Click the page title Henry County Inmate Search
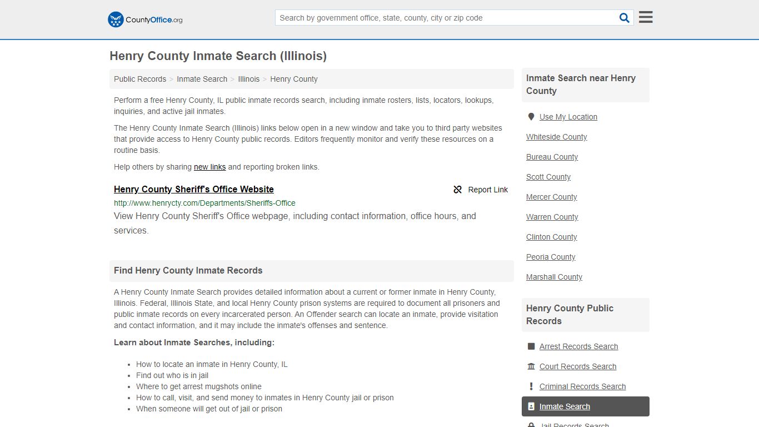 218,56
